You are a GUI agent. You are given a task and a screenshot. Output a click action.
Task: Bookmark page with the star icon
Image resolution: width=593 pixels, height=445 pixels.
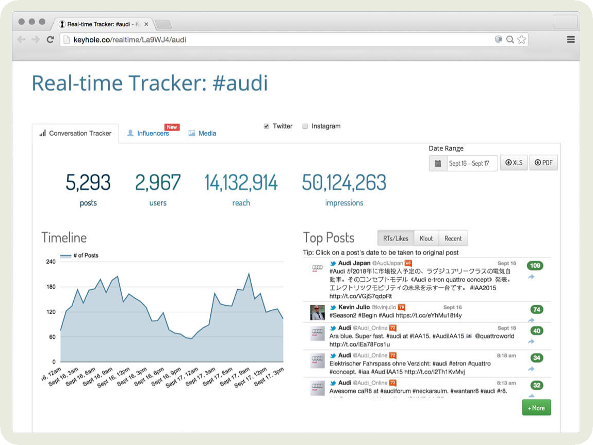tap(522, 39)
